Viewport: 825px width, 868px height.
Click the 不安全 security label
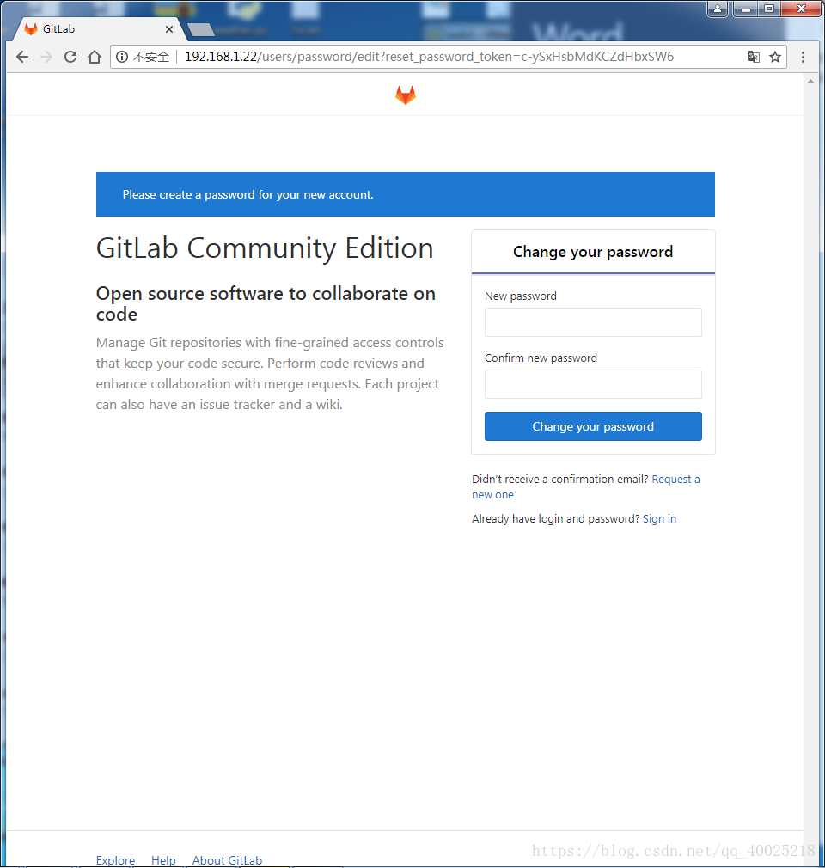pos(151,57)
